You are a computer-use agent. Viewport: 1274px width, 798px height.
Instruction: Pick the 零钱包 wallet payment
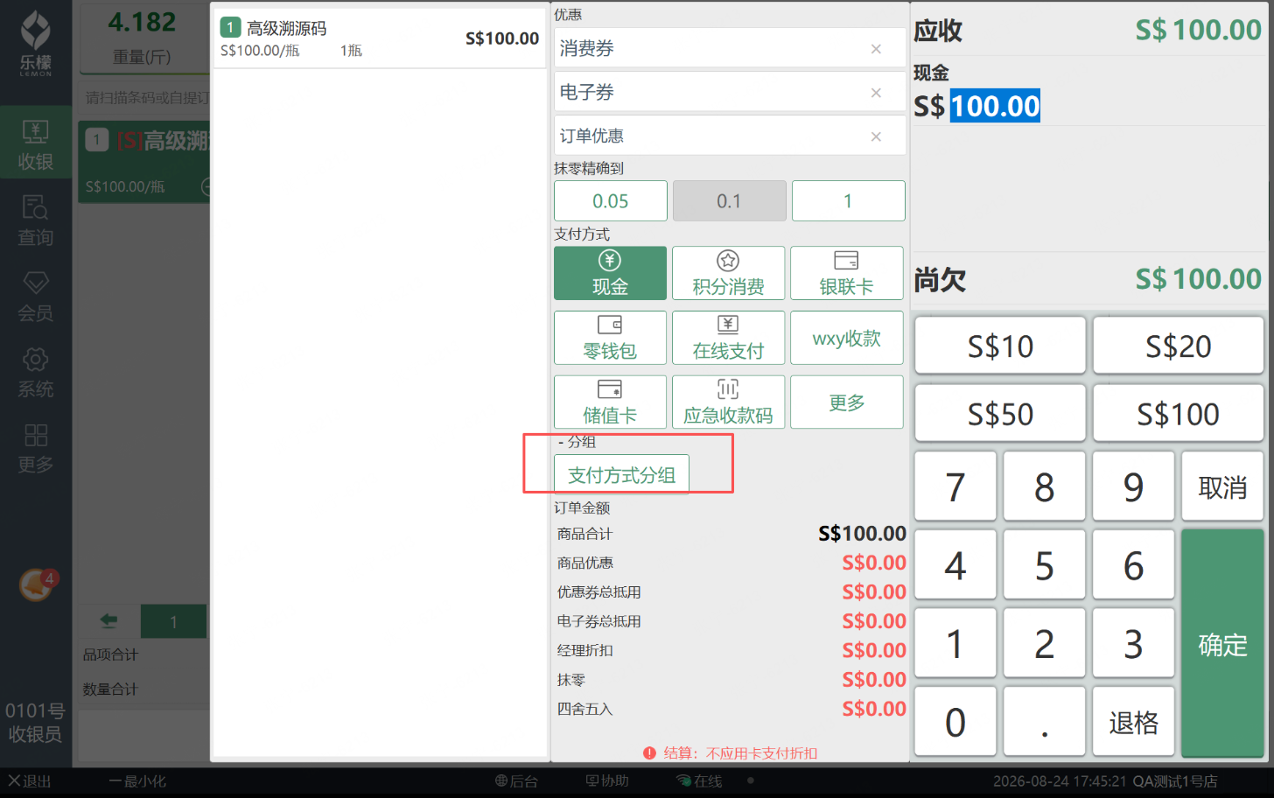tap(610, 338)
